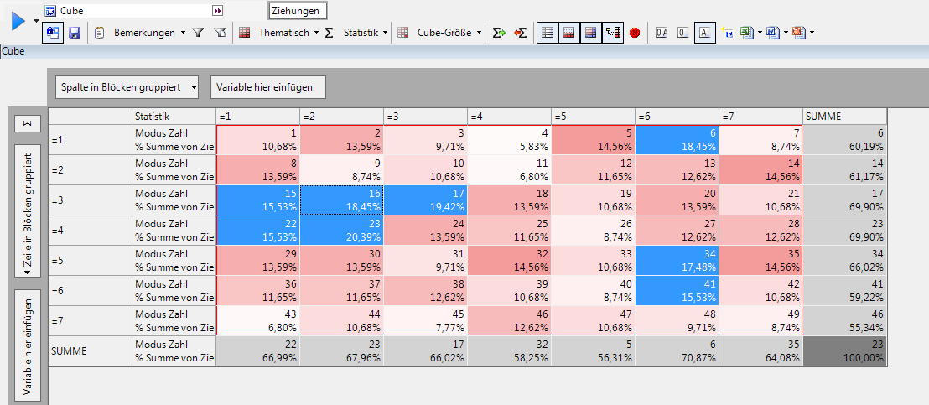This screenshot has width=929, height=405.
Task: Export the cube to PowerPoint
Action: 798,33
